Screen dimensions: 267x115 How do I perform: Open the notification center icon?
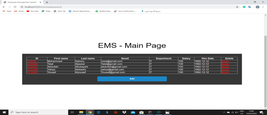262,112
